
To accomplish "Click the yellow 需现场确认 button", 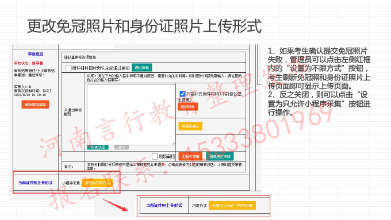I will (190, 126).
